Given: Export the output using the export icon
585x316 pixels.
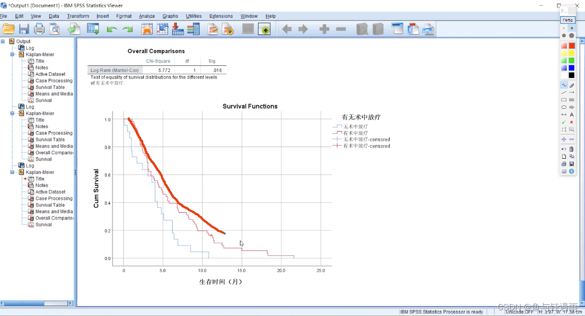Looking at the screenshot, I should (74, 29).
